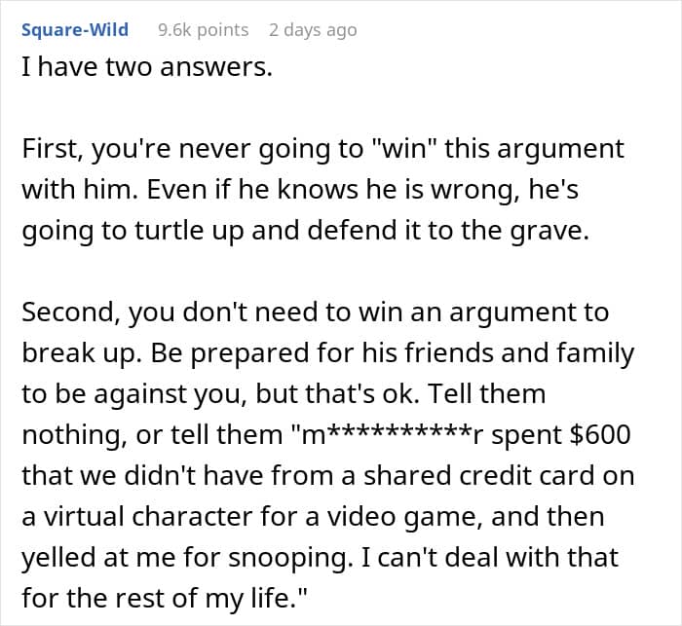
Task: Open the 2 days ago timestamp permalink
Action: [x=313, y=30]
